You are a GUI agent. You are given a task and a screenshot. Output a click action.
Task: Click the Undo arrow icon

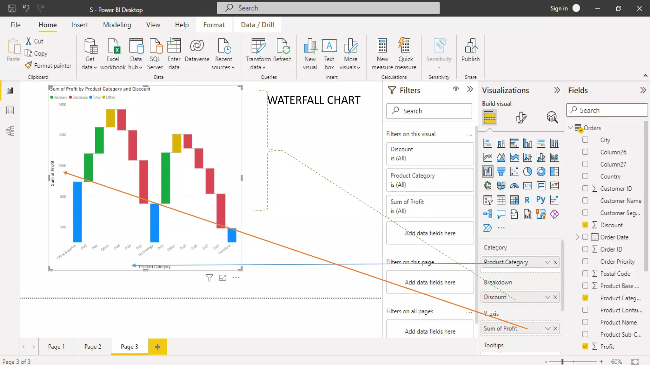pos(26,8)
